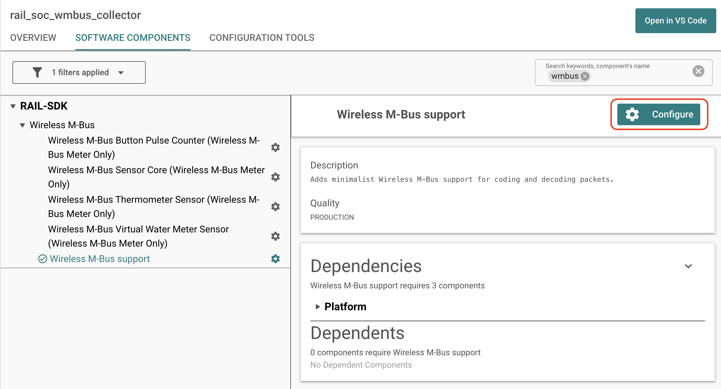The height and width of the screenshot is (389, 721).
Task: Select the Wireless M-Bus support tree item
Action: coord(100,259)
